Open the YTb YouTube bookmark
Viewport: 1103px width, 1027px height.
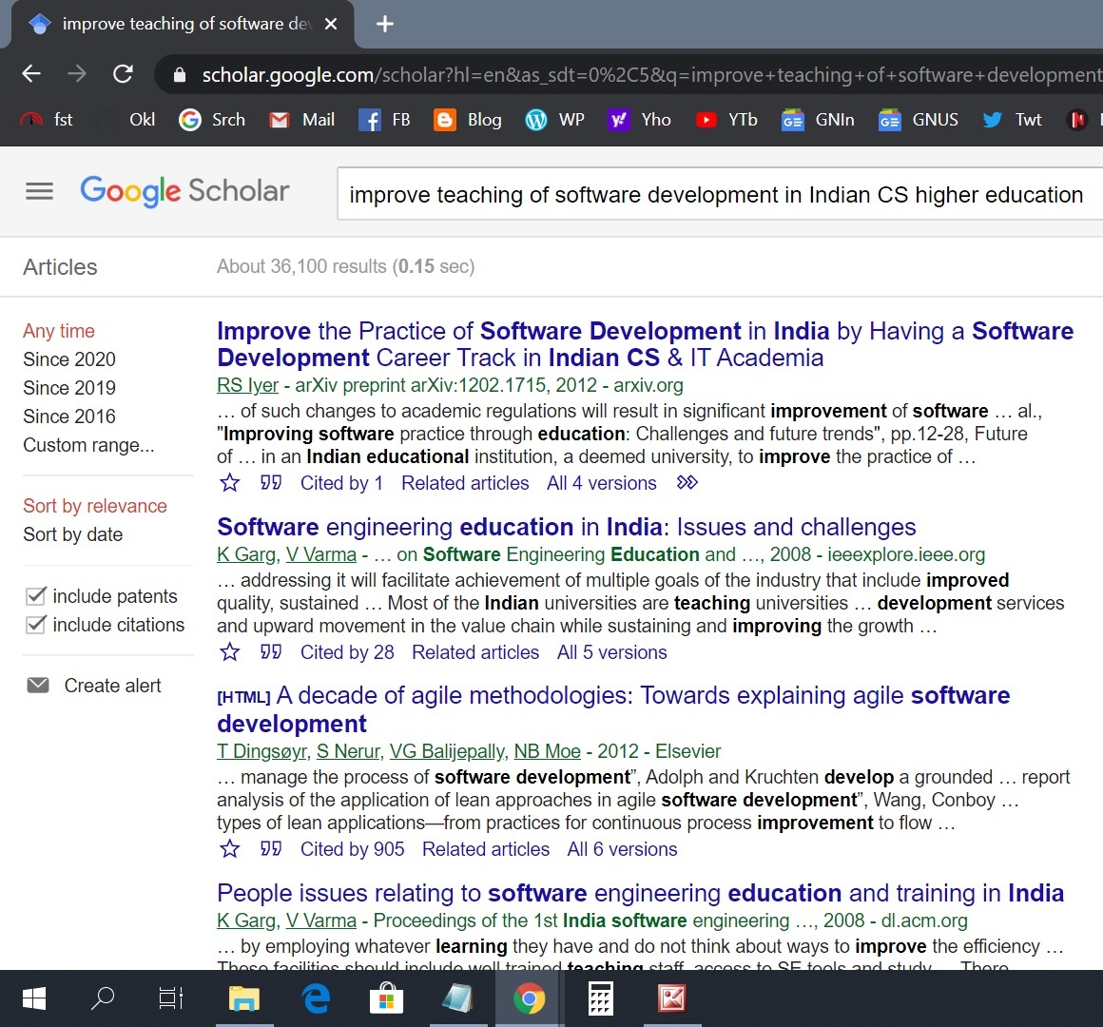[727, 120]
